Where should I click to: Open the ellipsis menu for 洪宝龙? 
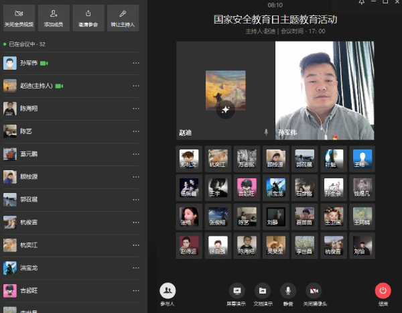tap(136, 268)
